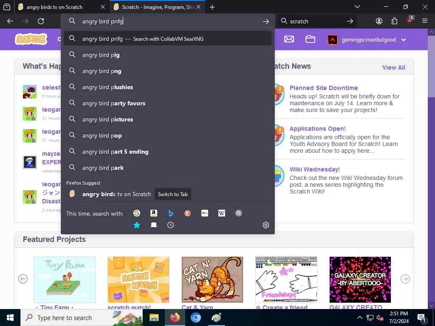435x326 pixels.
Task: Click Windows Type here to search box
Action: pyautogui.click(x=82, y=318)
